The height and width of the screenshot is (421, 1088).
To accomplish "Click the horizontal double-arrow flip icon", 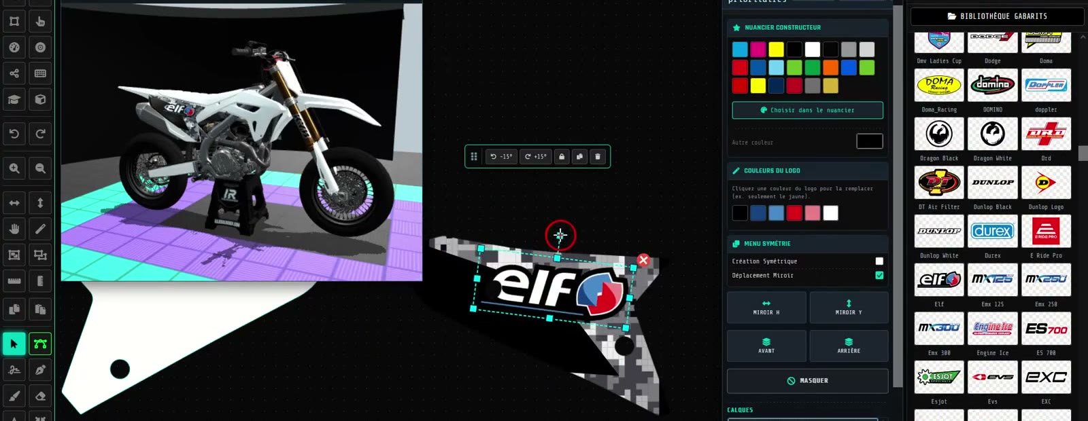I will click(14, 202).
